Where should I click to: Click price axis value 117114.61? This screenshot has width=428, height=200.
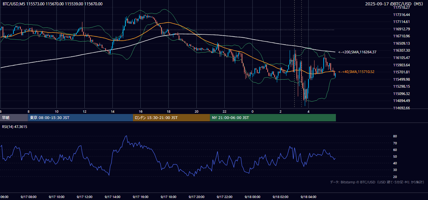point(401,22)
